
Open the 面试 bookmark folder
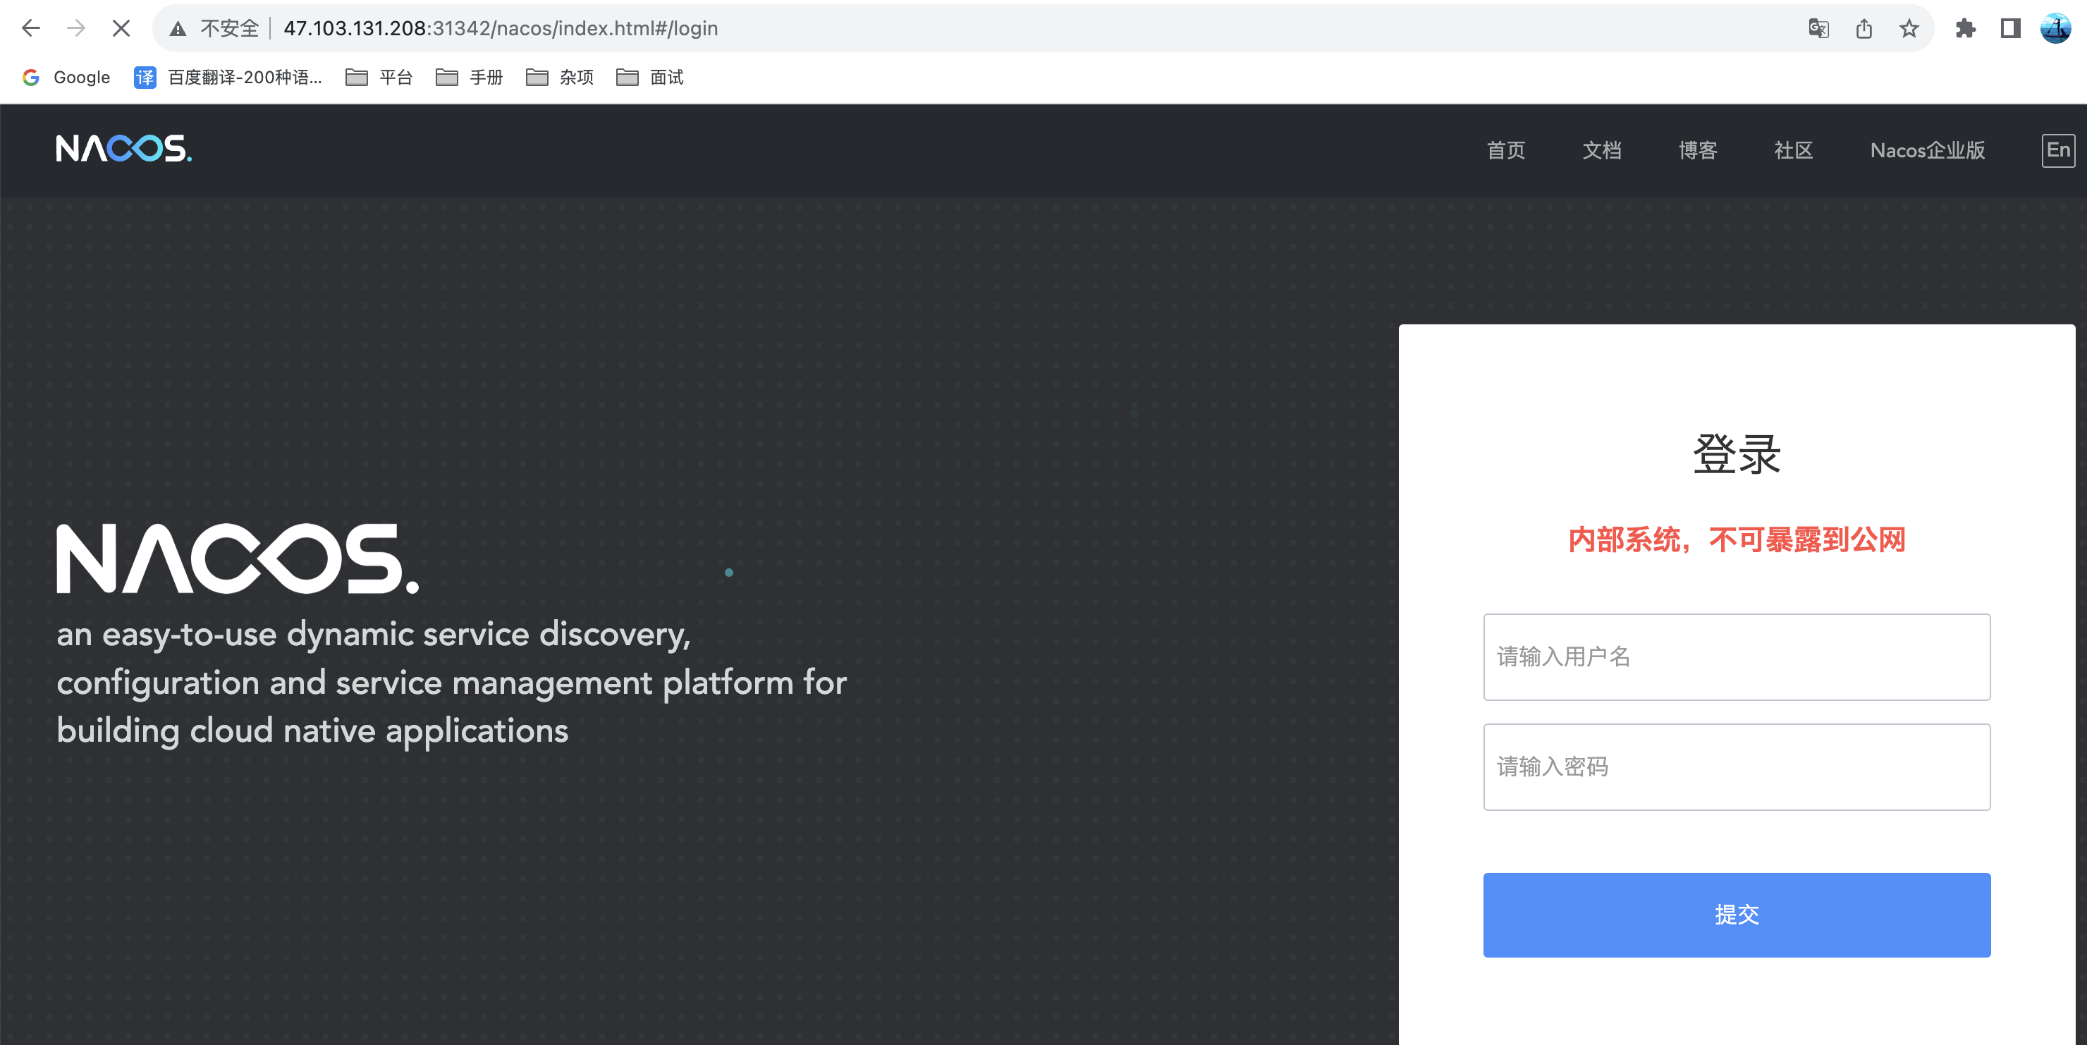point(650,77)
